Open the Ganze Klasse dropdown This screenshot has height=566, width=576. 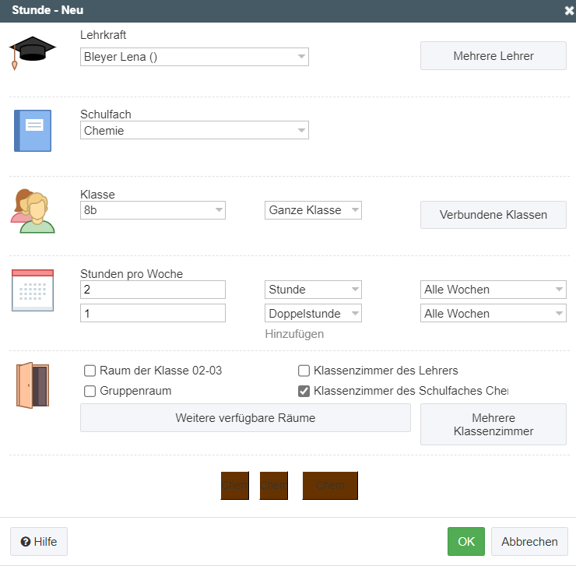click(313, 210)
